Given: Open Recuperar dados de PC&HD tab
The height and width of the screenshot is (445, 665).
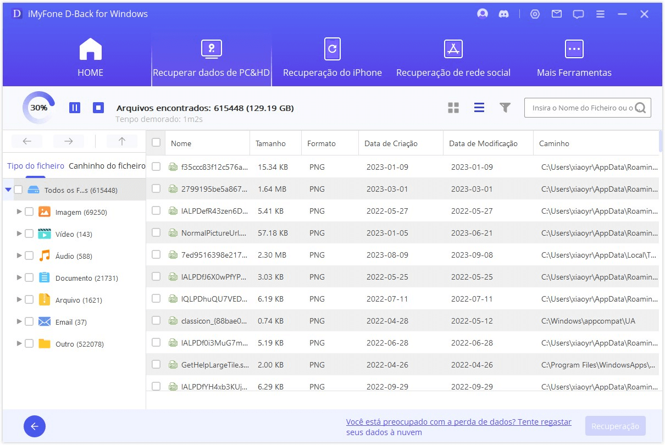Looking at the screenshot, I should tap(212, 58).
